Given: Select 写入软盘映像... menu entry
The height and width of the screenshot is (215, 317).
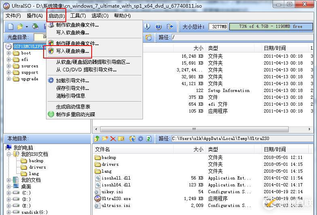Looking at the screenshot, I should [x=94, y=33].
